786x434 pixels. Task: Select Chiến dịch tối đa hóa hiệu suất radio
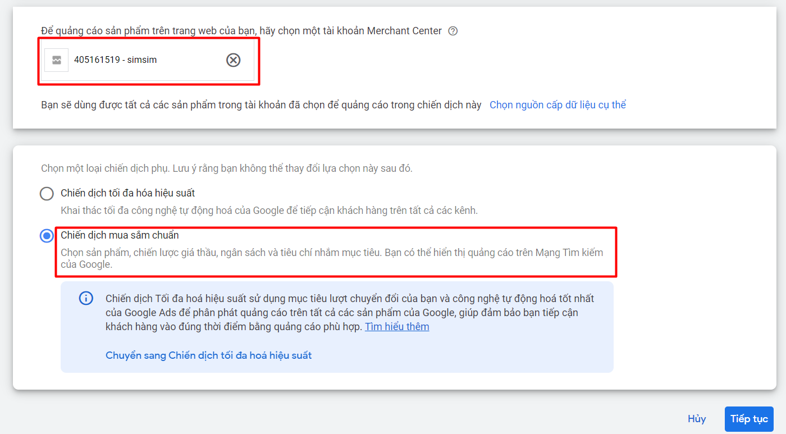pyautogui.click(x=47, y=194)
